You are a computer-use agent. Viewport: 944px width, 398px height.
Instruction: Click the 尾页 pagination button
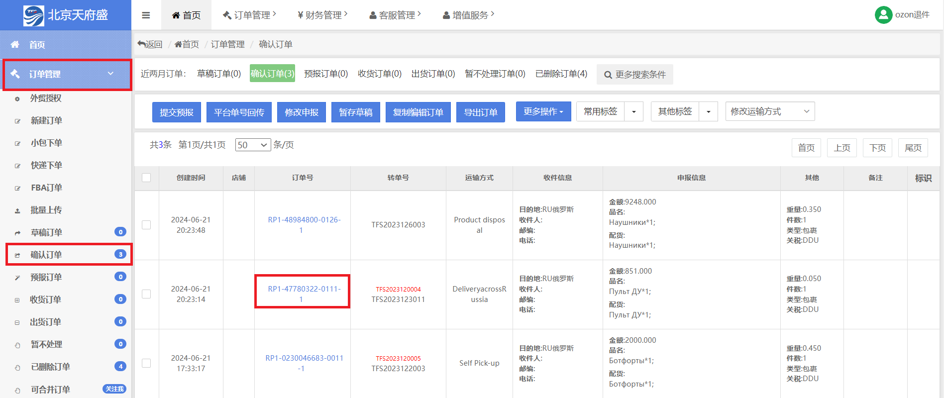[913, 148]
